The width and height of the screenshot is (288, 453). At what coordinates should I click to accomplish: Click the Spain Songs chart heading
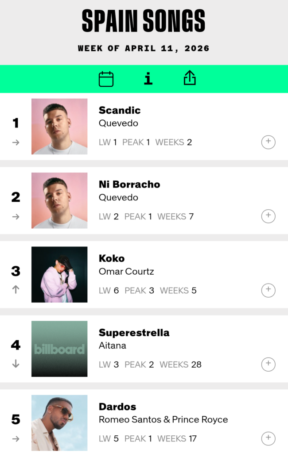click(x=144, y=21)
